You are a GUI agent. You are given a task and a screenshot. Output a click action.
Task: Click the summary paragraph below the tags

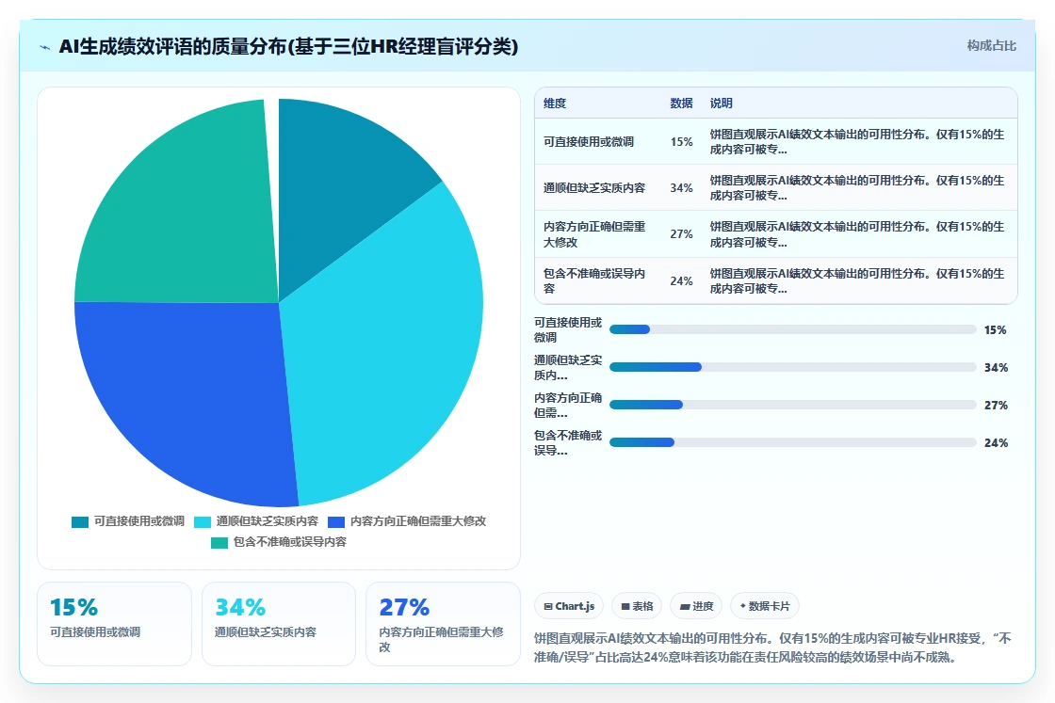click(x=772, y=647)
